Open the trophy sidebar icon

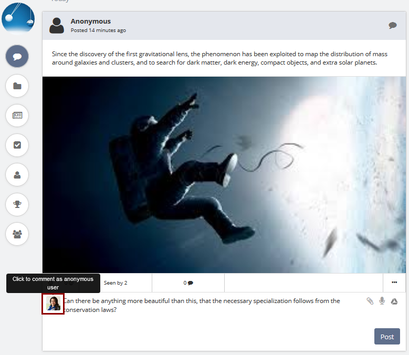coord(17,204)
